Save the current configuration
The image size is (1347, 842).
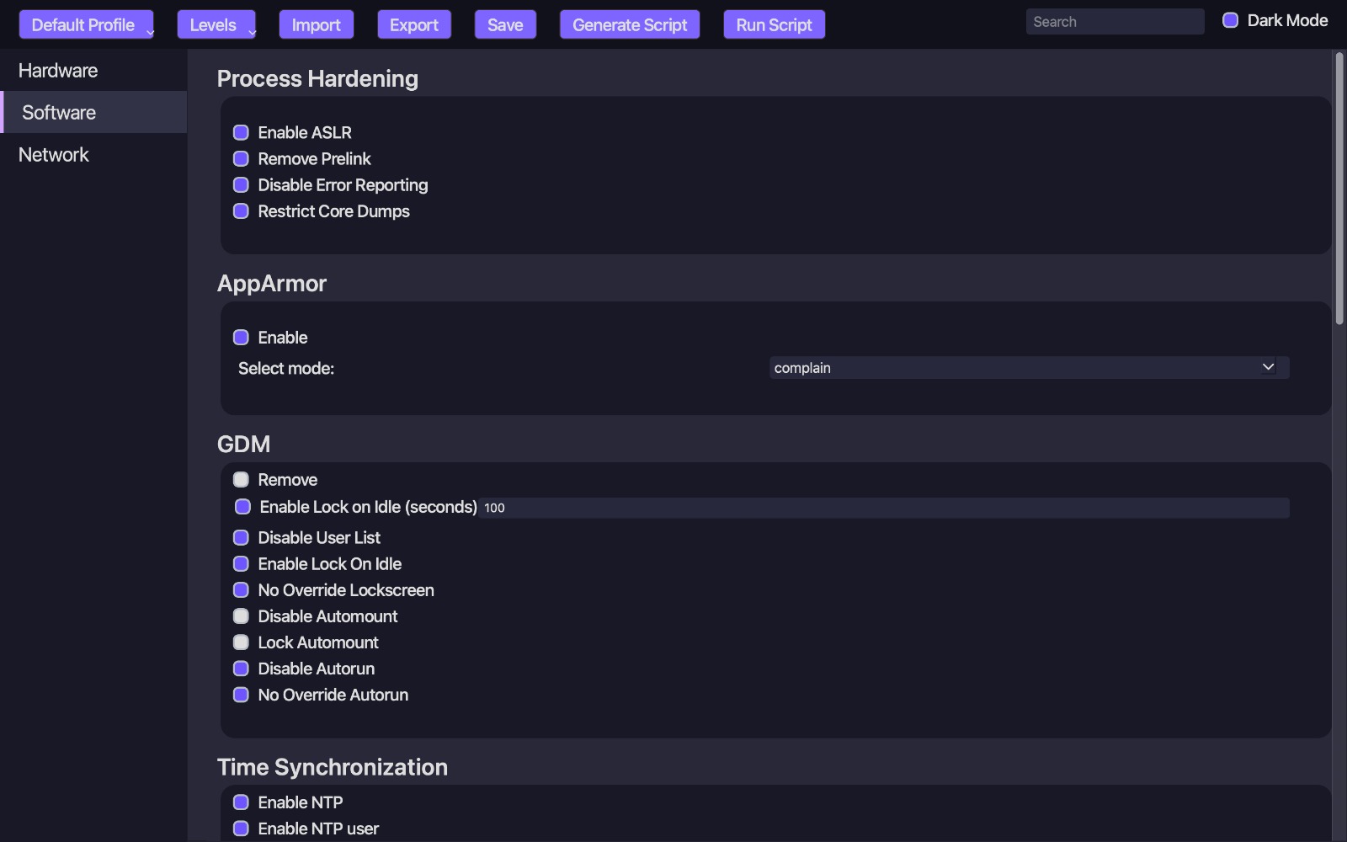505,24
